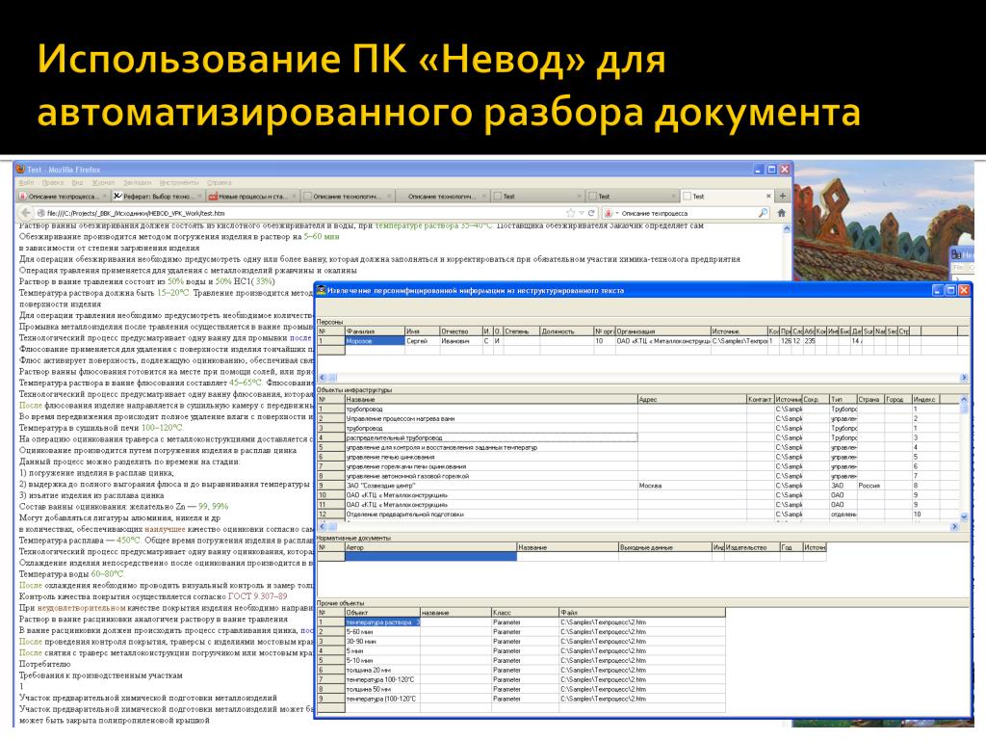Select the температура раствора object cell

coord(382,622)
